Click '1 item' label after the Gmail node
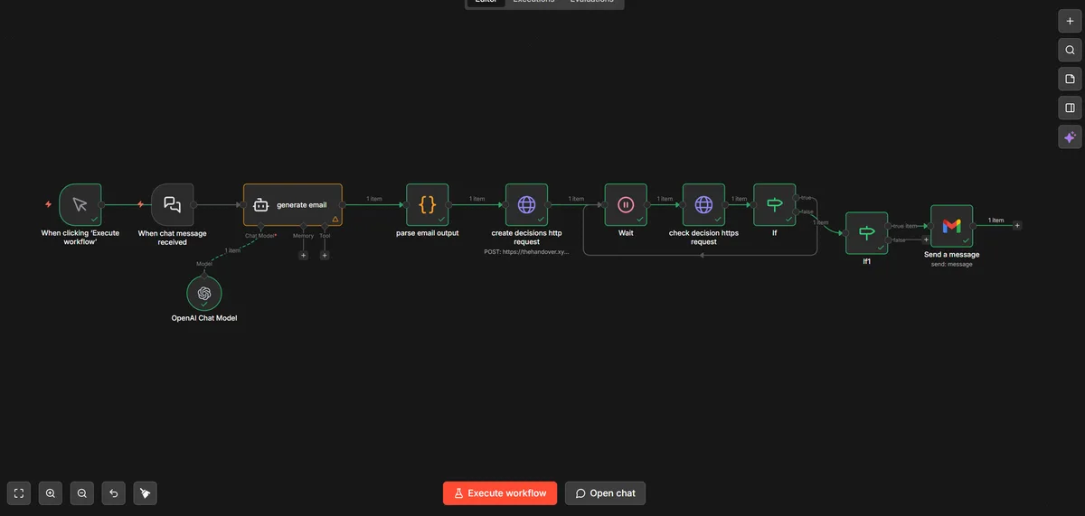The image size is (1085, 516). (x=995, y=220)
